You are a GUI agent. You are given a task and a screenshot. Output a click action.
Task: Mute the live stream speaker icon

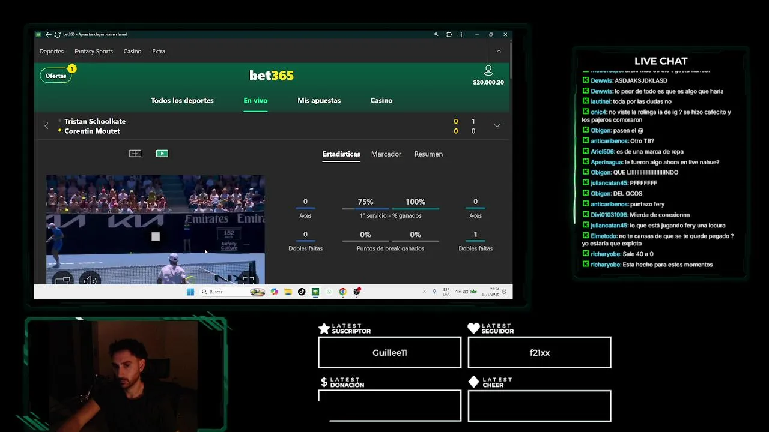(x=90, y=280)
